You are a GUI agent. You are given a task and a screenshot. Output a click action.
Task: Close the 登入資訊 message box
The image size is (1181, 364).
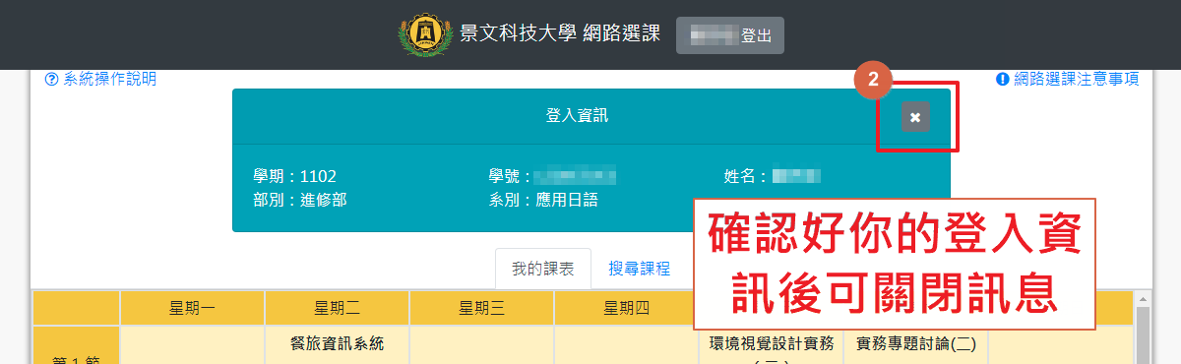915,117
